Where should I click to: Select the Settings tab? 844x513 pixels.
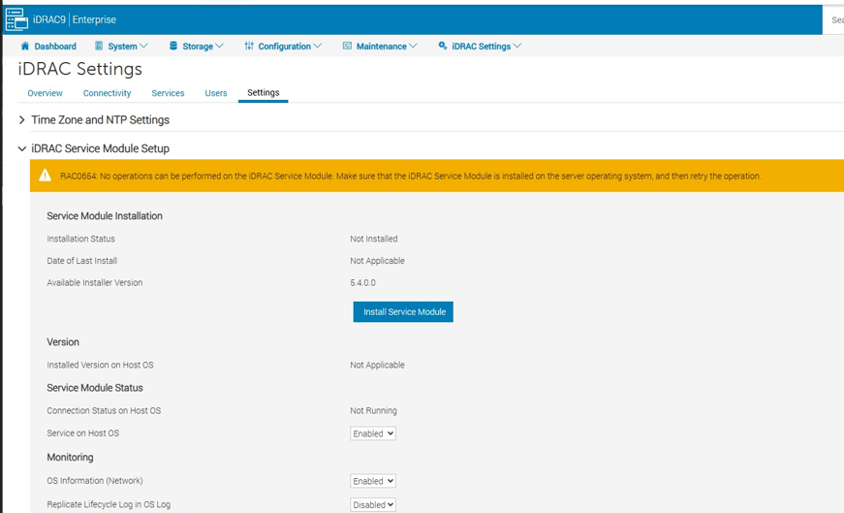(264, 93)
